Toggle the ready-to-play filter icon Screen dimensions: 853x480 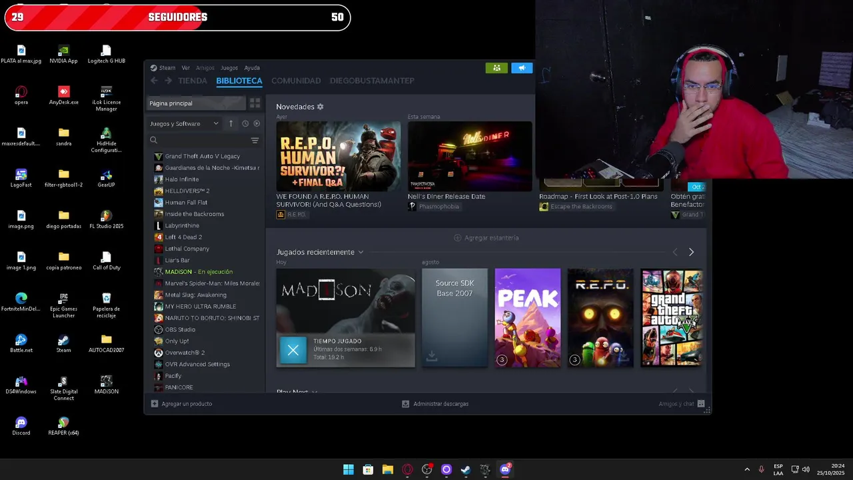[257, 123]
